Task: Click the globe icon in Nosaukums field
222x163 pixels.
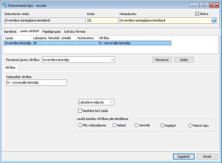Action: tap(214, 21)
